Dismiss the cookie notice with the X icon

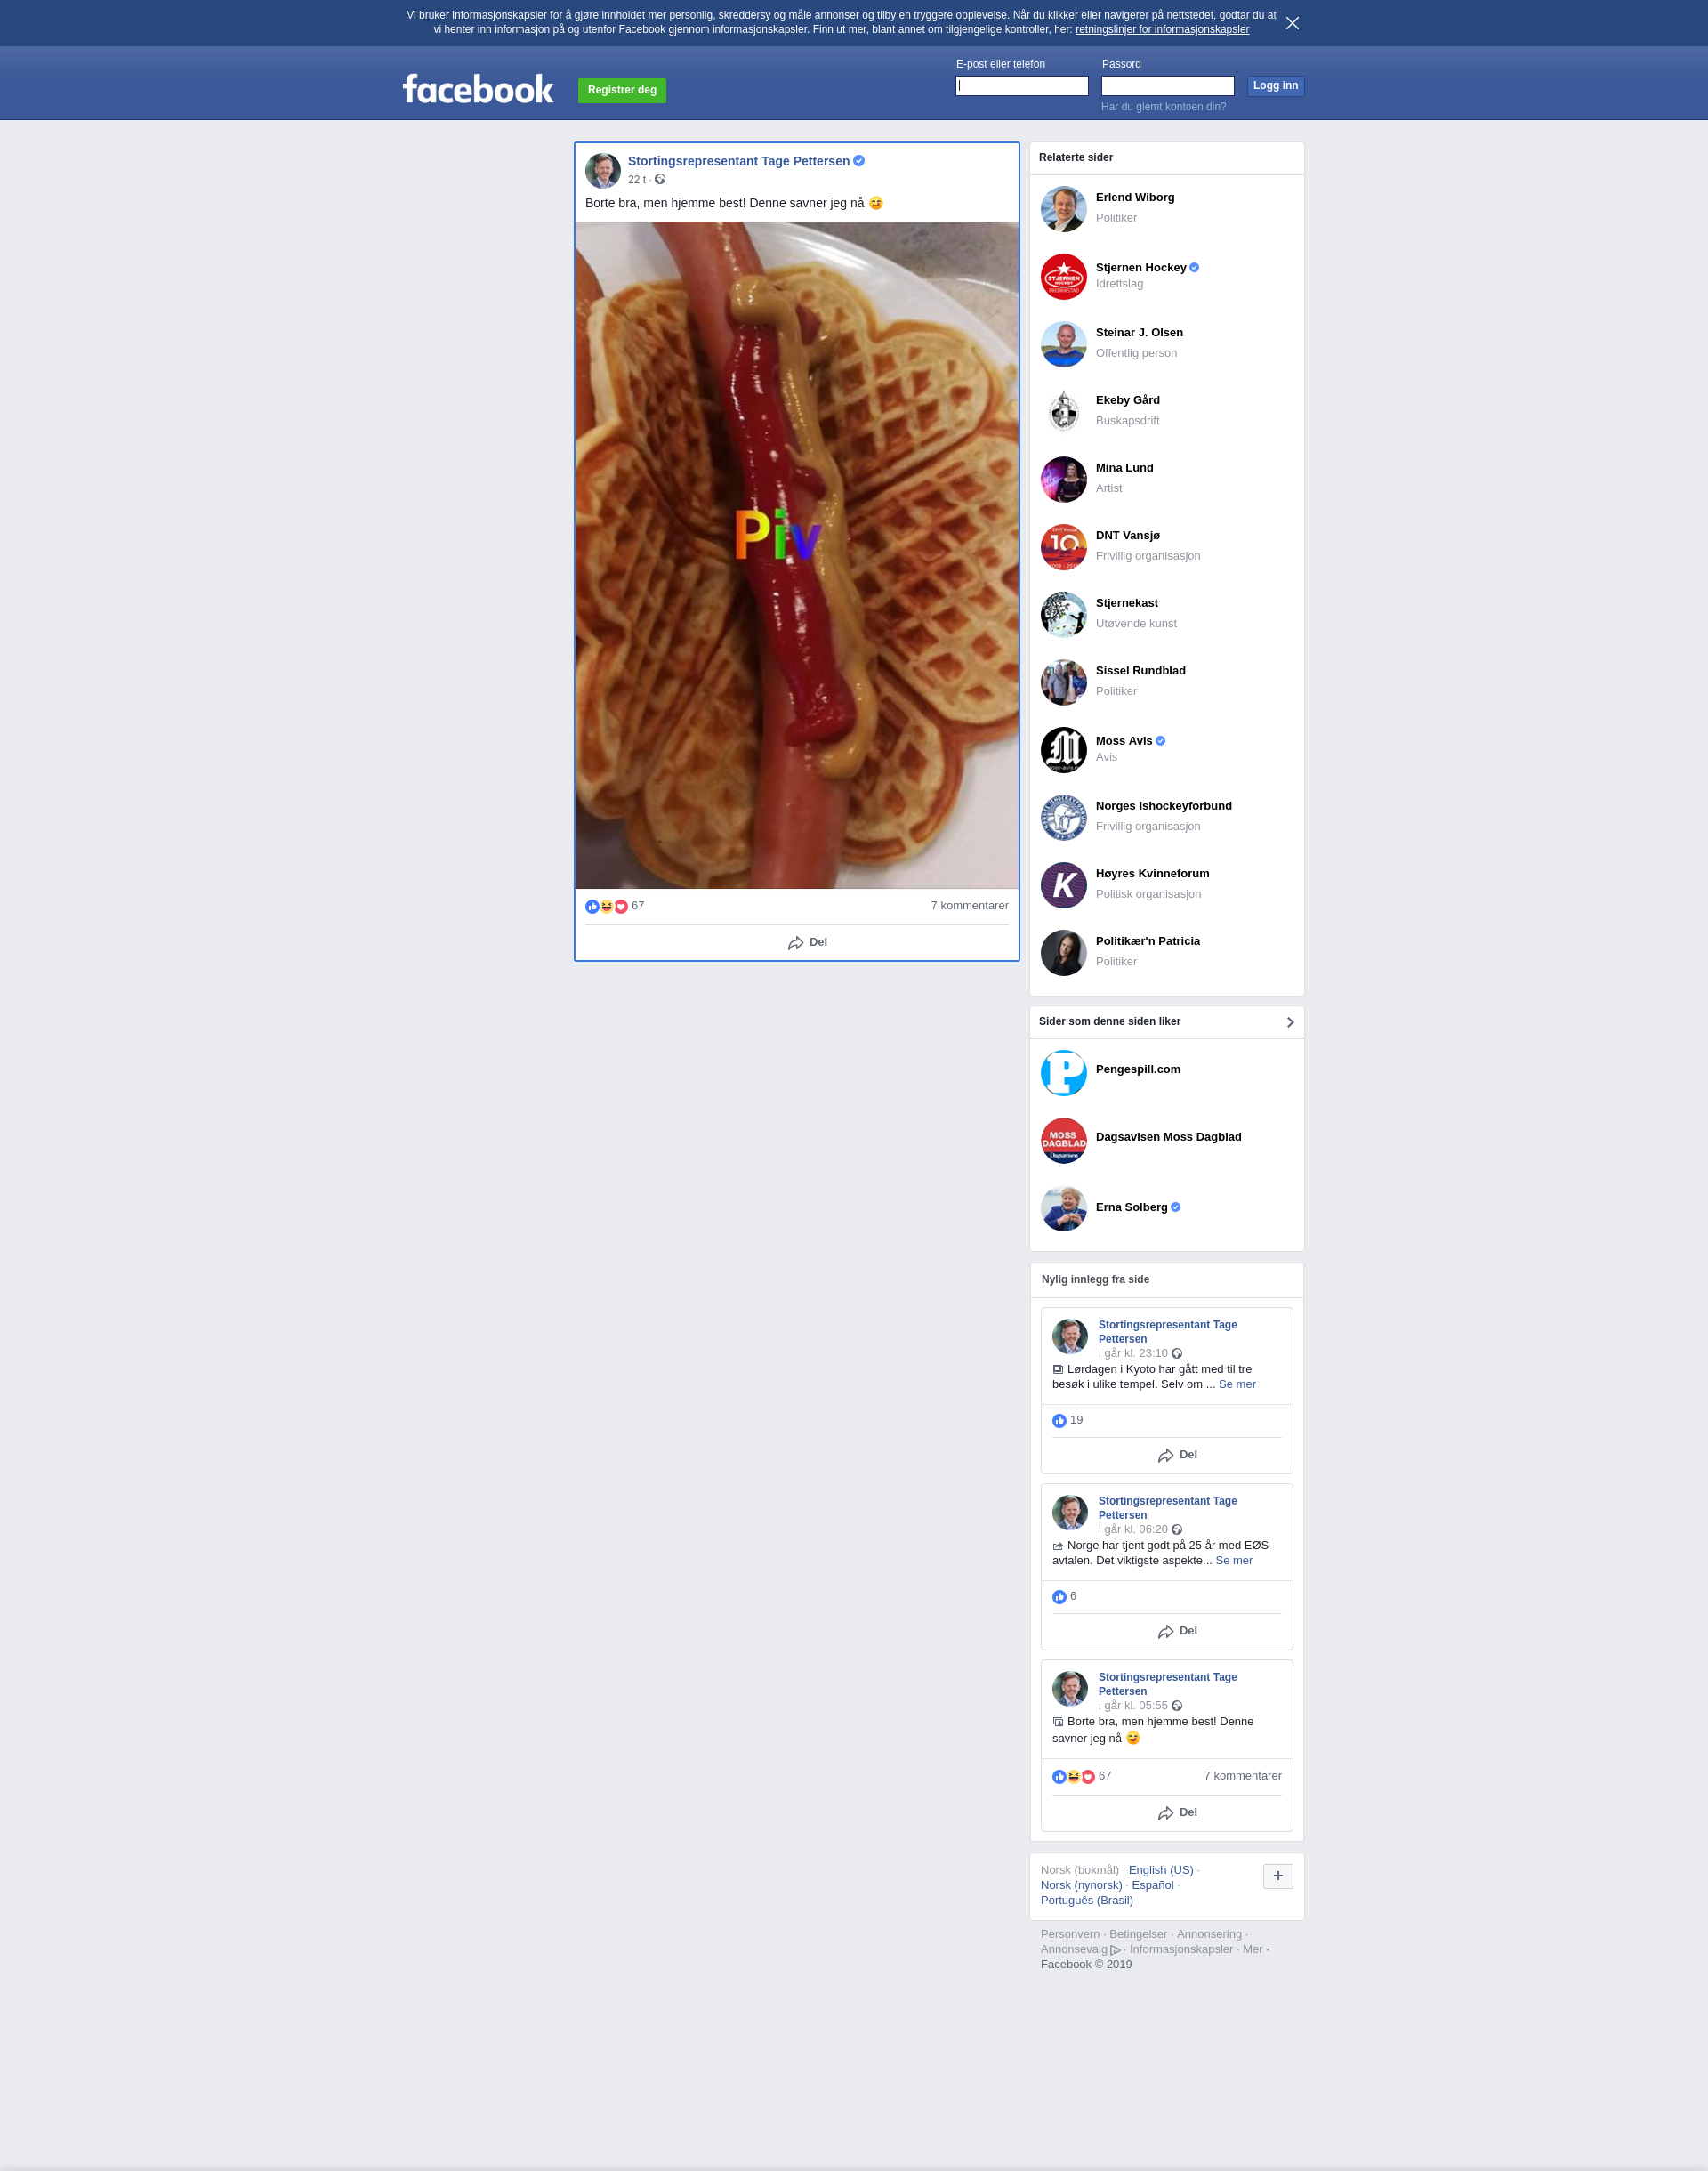click(1292, 23)
